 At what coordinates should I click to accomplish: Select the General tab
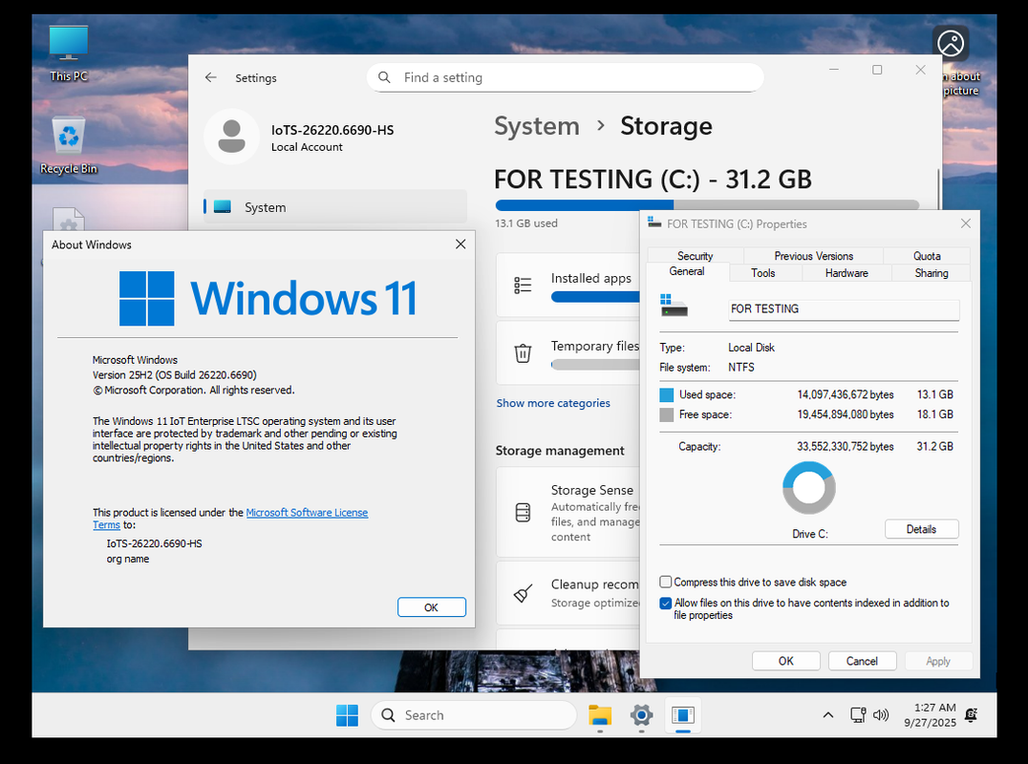(687, 271)
